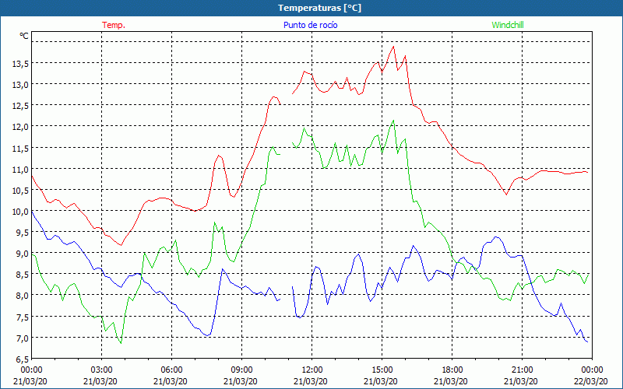The height and width of the screenshot is (389, 623).
Task: Select the red "Temp." legend label
Action: click(114, 25)
